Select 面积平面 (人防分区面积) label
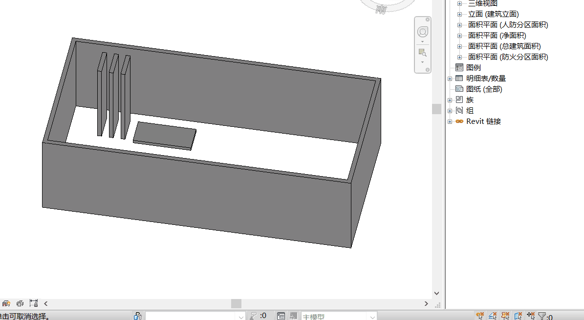Screen dimensions: 584x320 tap(508, 25)
